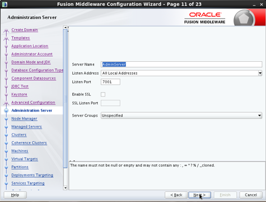Click the Templates step marker icon

pyautogui.click(x=6, y=39)
